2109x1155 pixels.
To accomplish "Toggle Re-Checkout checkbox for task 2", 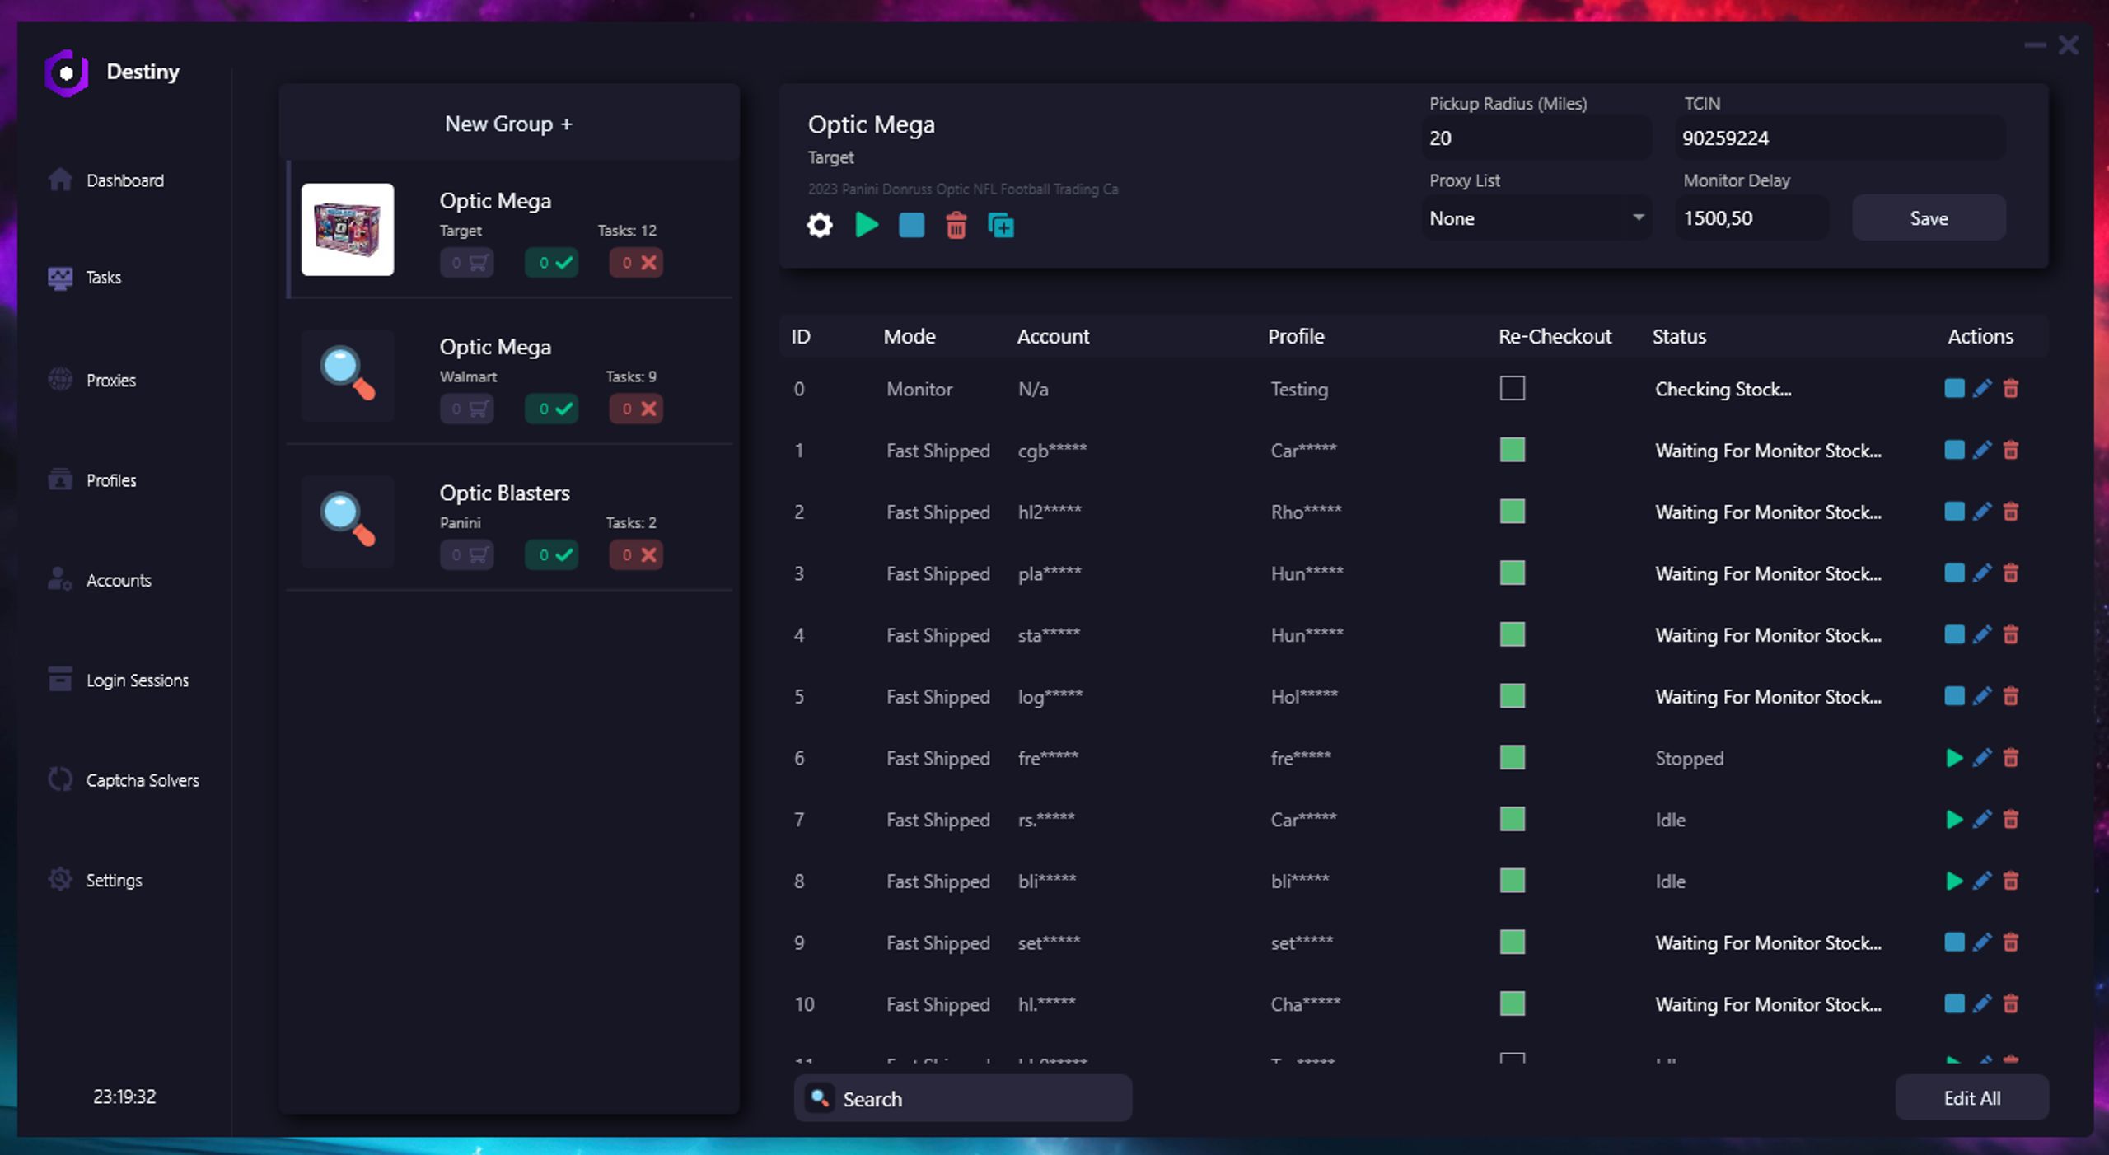I will pos(1512,512).
